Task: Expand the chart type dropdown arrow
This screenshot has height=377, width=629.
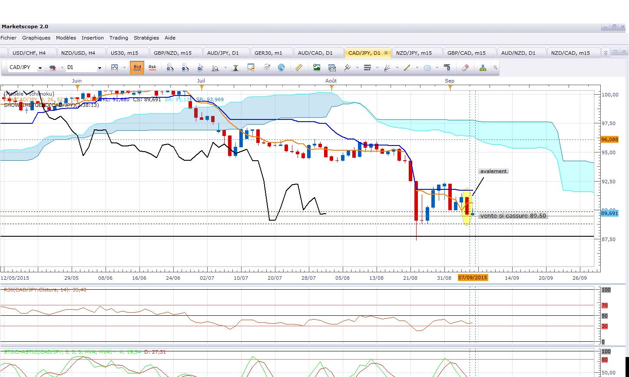Action: pos(124,68)
